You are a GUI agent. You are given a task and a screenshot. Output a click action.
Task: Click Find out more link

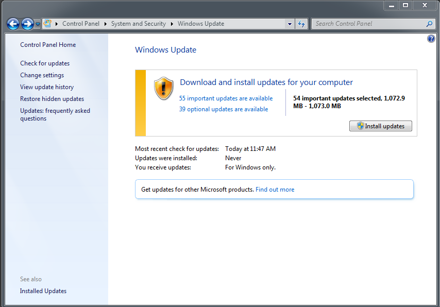click(275, 190)
